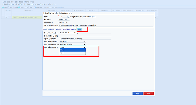Click the Mã số thuế input field
This screenshot has height=105, width=196.
pos(64,20)
